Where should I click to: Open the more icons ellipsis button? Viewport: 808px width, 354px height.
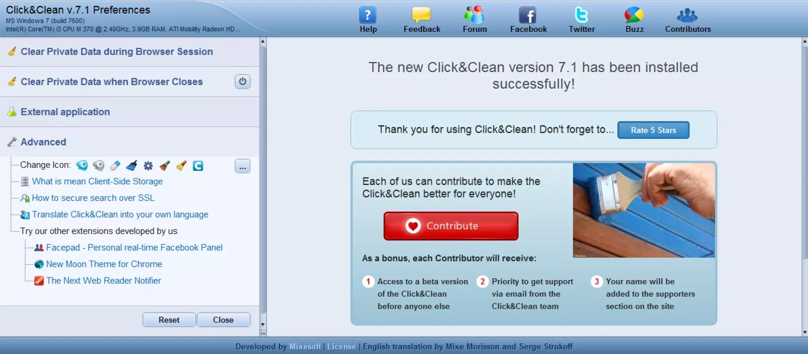pyautogui.click(x=242, y=166)
